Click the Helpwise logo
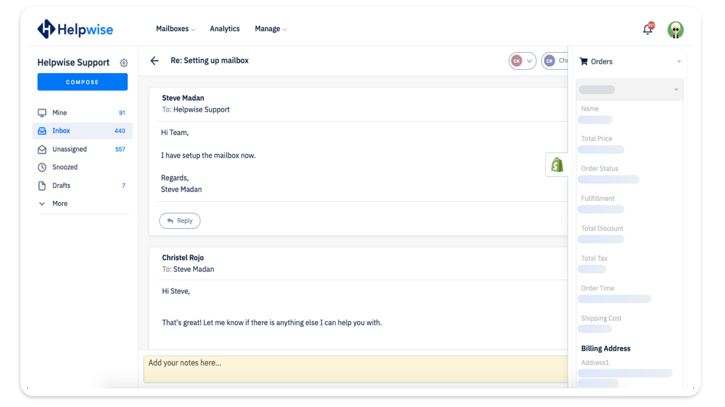 click(x=75, y=29)
